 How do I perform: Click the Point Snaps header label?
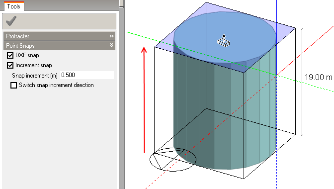pyautogui.click(x=20, y=46)
